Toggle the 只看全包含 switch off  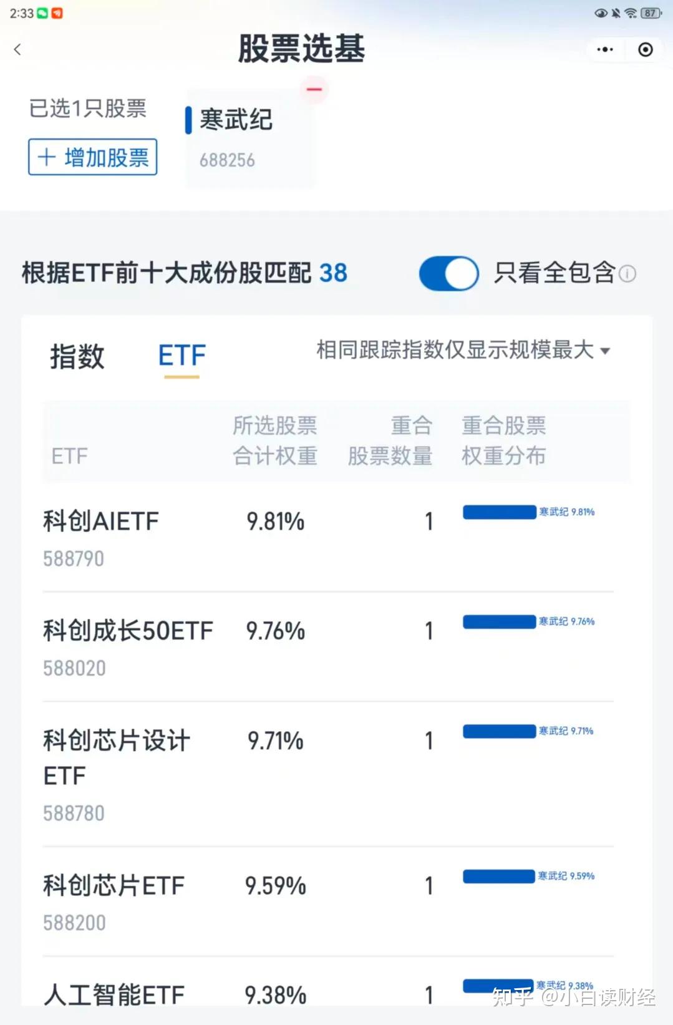coord(448,273)
